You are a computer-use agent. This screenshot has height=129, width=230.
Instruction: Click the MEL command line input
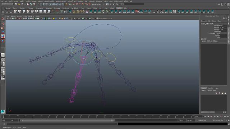click(62, 124)
